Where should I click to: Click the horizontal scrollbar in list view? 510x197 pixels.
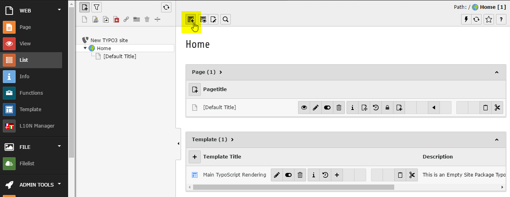pos(293,187)
